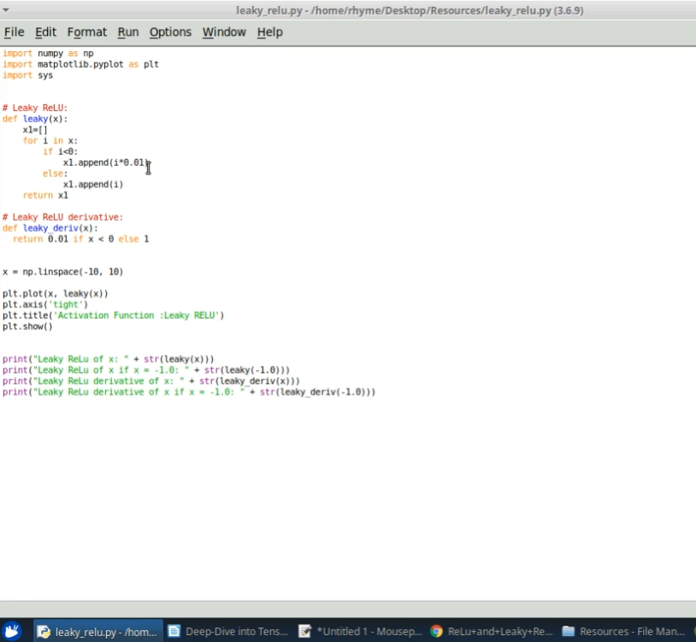Open the window controls menu via the title-bar triangle

(x=8, y=12)
